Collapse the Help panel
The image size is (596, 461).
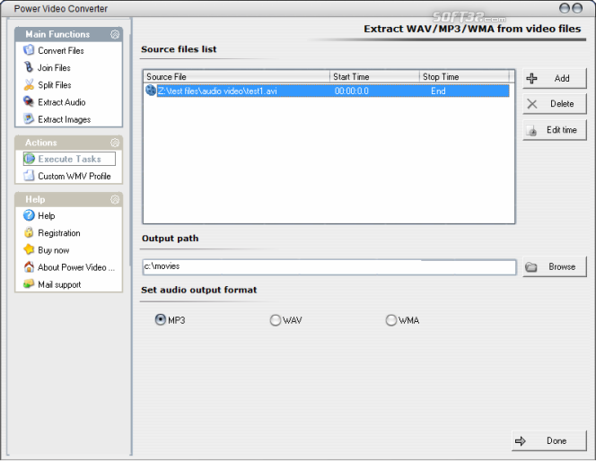click(x=115, y=199)
